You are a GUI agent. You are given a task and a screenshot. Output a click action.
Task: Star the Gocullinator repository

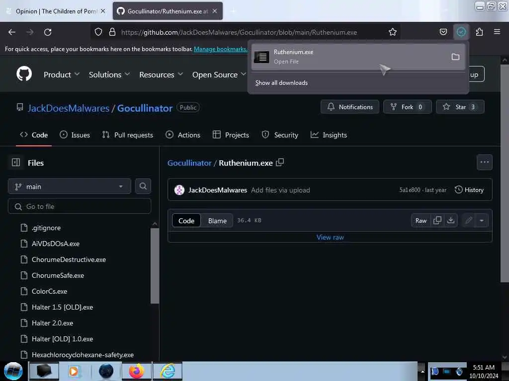[x=460, y=107]
